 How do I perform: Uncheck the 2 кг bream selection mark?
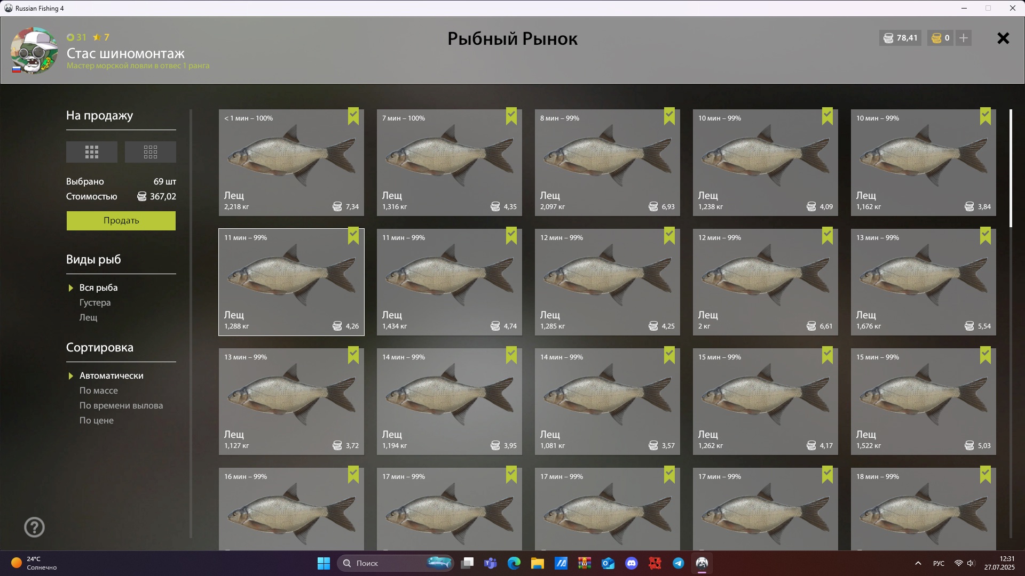click(x=827, y=236)
